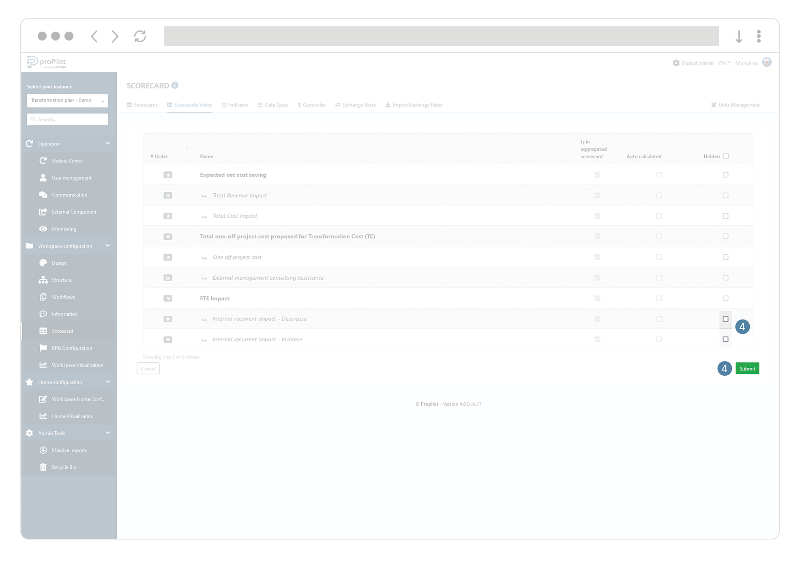
Task: Select User management in the sidebar
Action: tap(71, 178)
